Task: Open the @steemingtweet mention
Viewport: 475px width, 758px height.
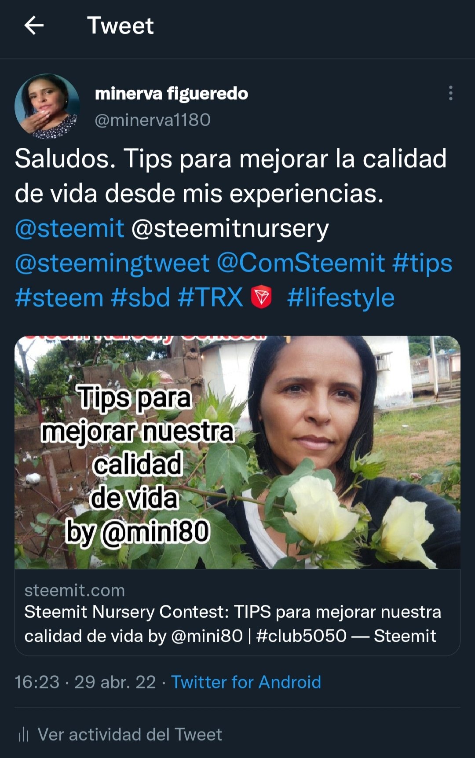Action: click(112, 263)
